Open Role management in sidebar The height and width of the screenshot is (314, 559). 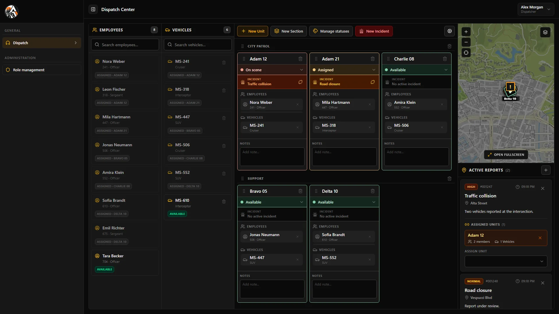coord(42,70)
